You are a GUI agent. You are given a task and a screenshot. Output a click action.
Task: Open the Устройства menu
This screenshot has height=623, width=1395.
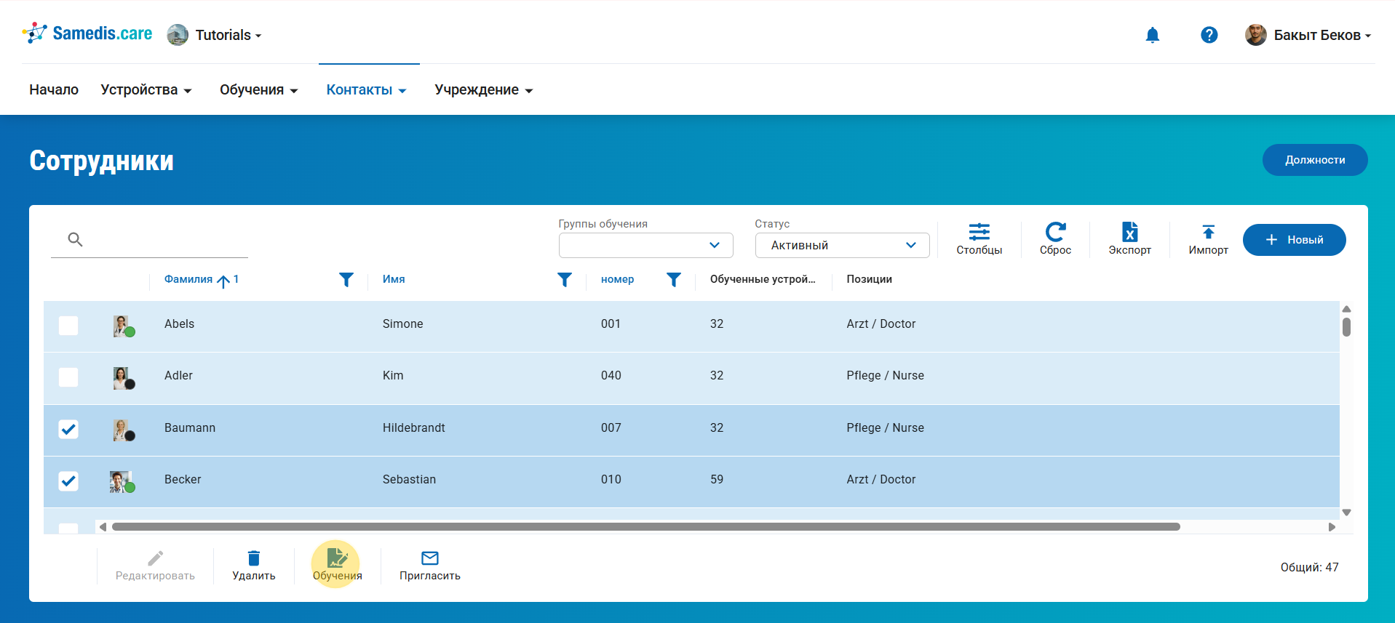coord(146,90)
